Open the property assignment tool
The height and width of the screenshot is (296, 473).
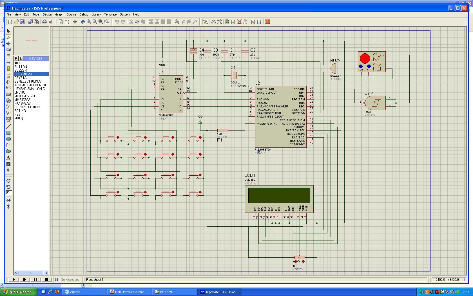coord(220,22)
